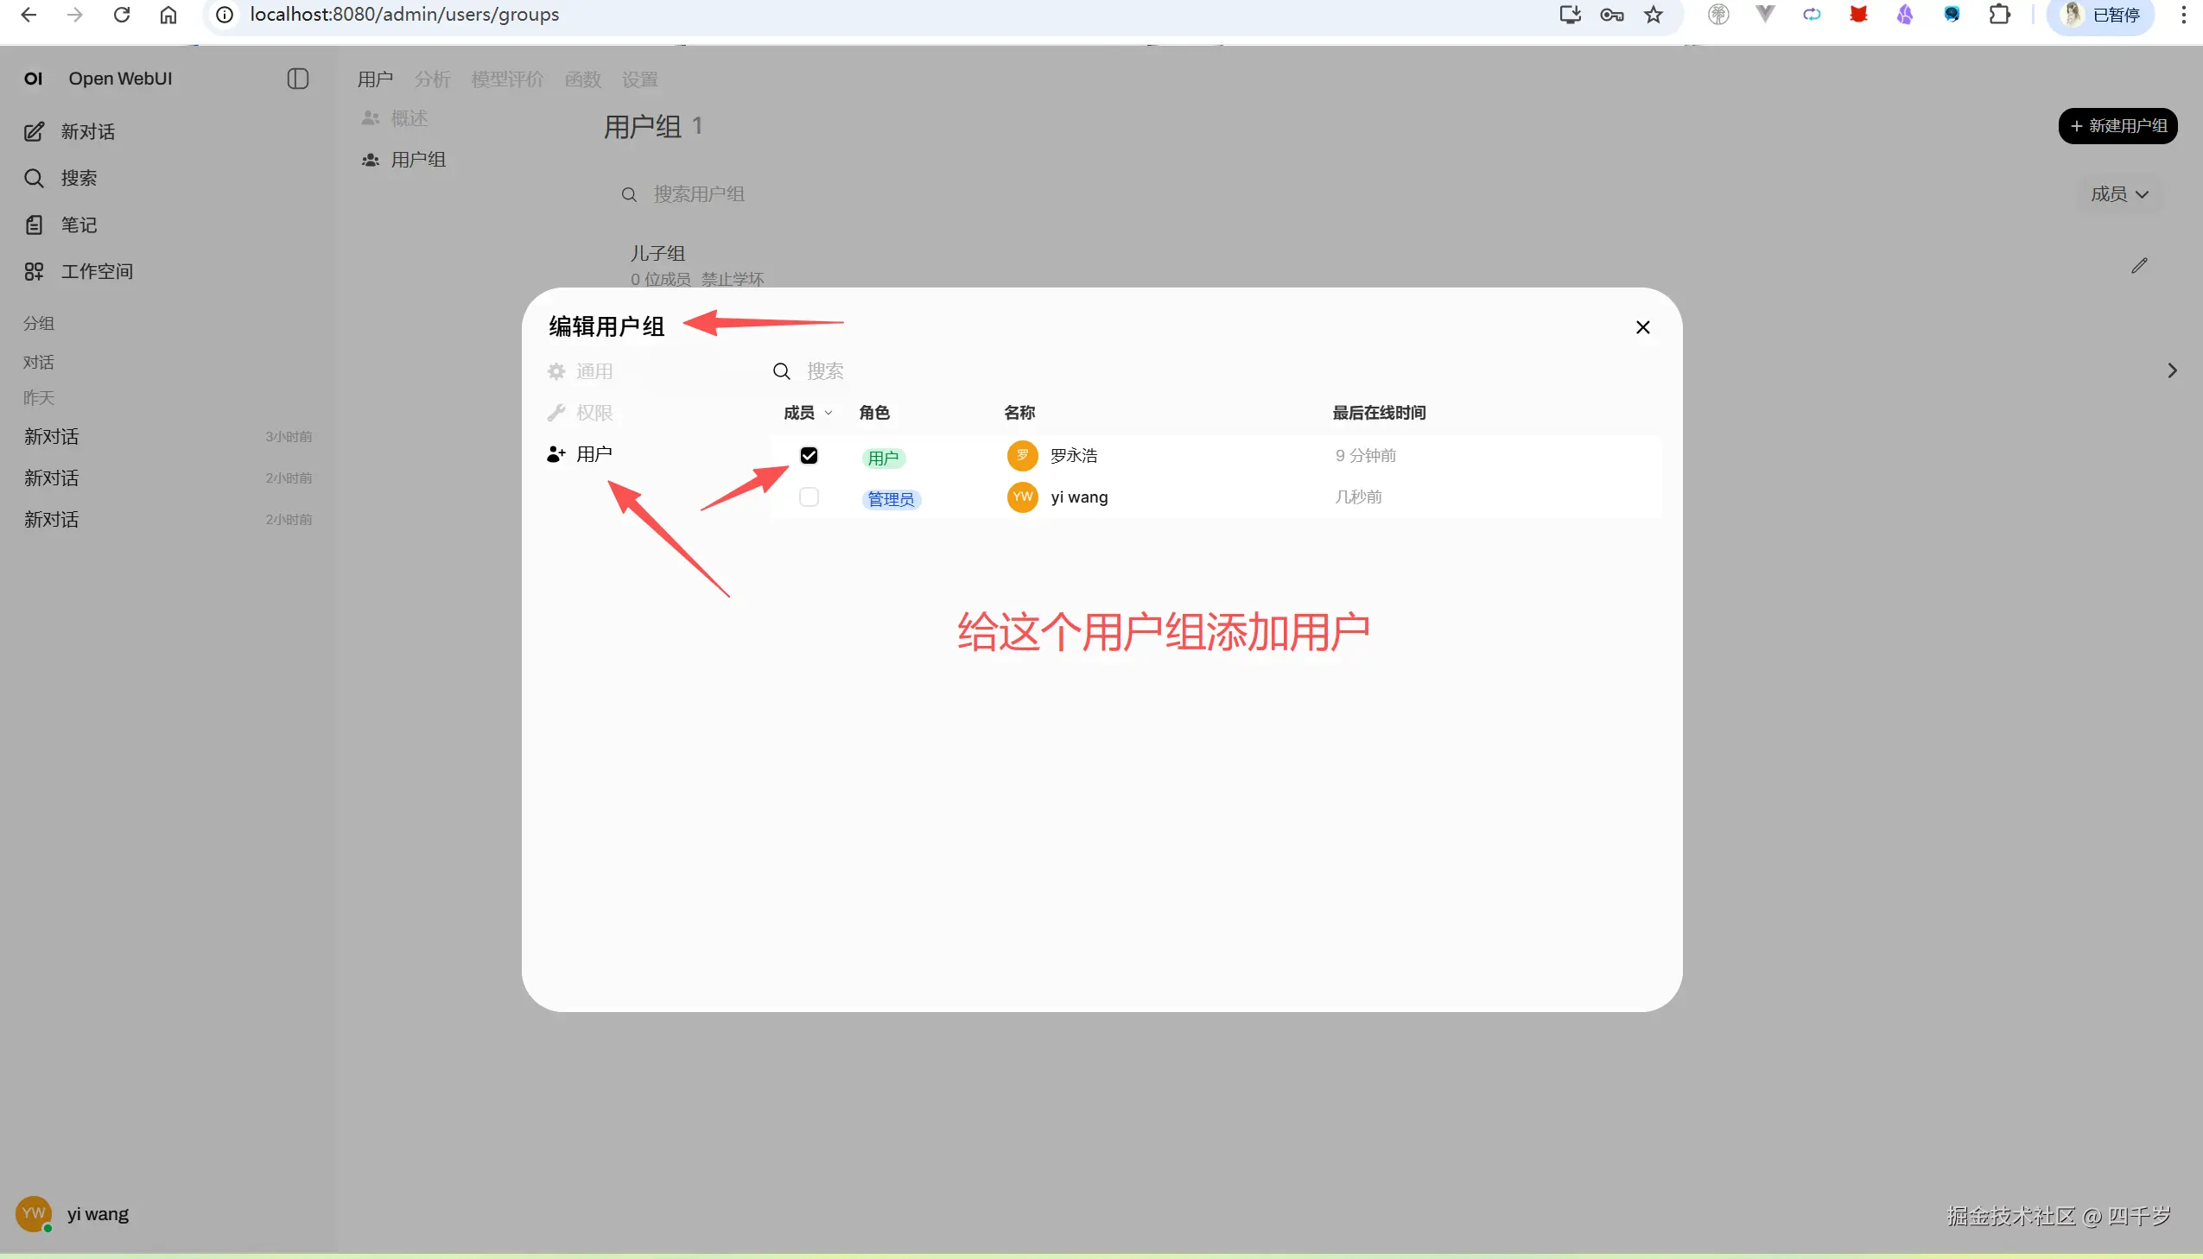Open the 工作空间 workspace icon
This screenshot has height=1259, width=2203.
(x=33, y=270)
